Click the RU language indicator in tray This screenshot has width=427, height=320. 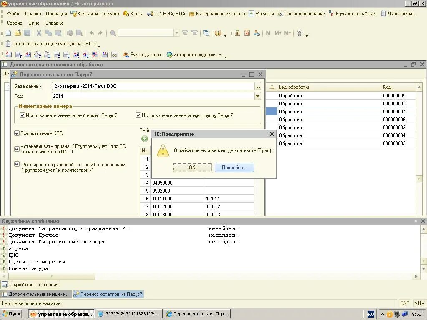pos(371,314)
